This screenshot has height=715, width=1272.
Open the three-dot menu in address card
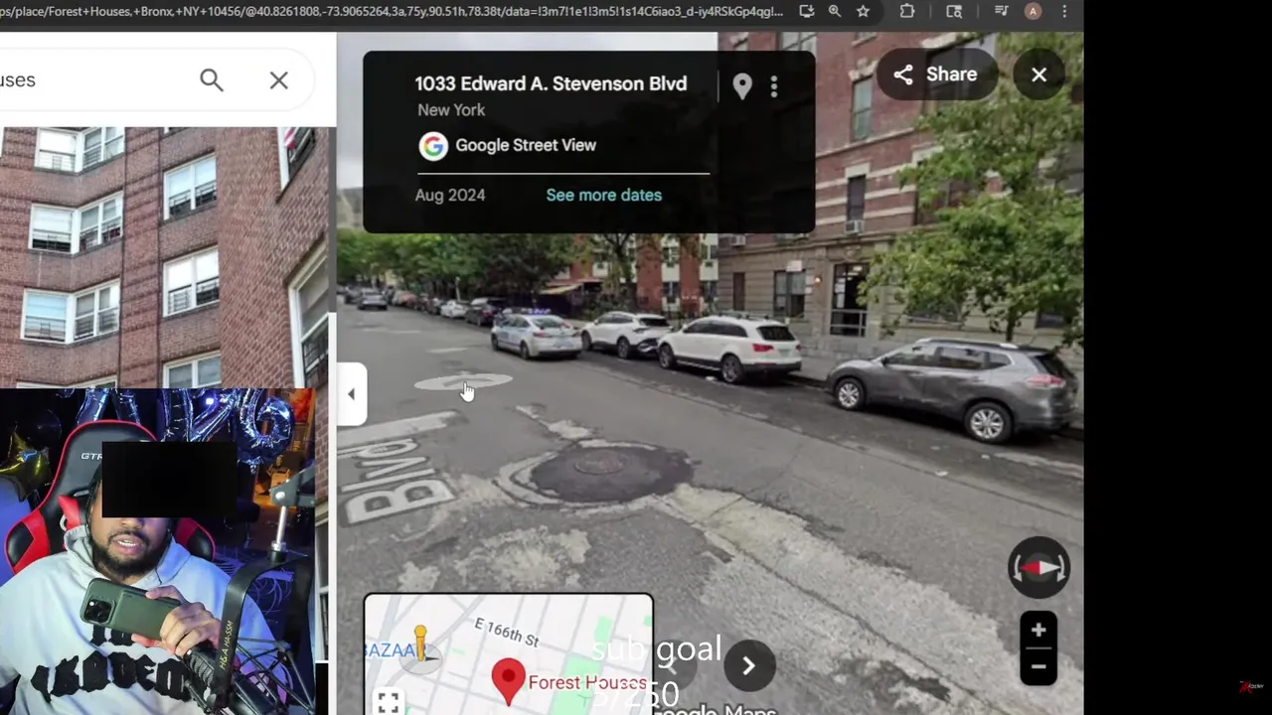(774, 86)
